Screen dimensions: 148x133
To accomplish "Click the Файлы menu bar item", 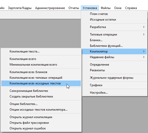I will pyautogui.click(x=106, y=8).
